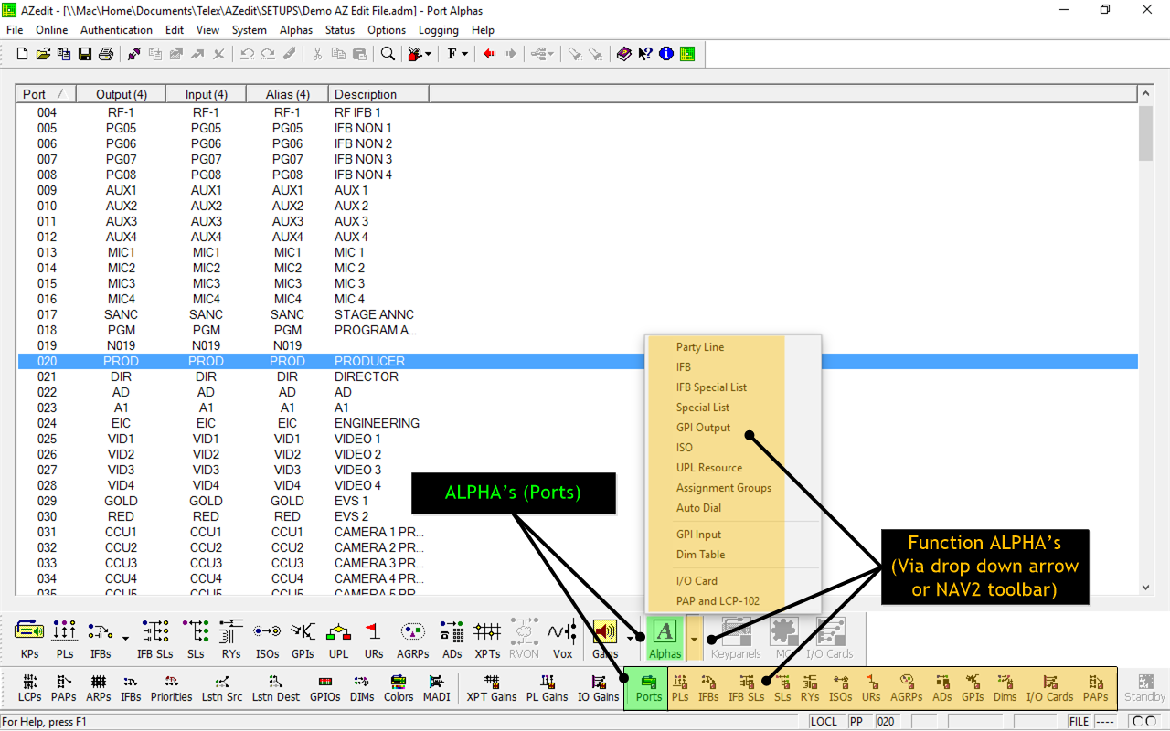Image resolution: width=1170 pixels, height=731 pixels.
Task: Select the DIRECTOR description cell
Action: [x=366, y=376]
